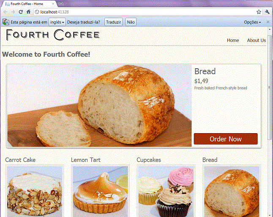
Task: Click the site info globe icon in the address bar
Action: point(37,12)
